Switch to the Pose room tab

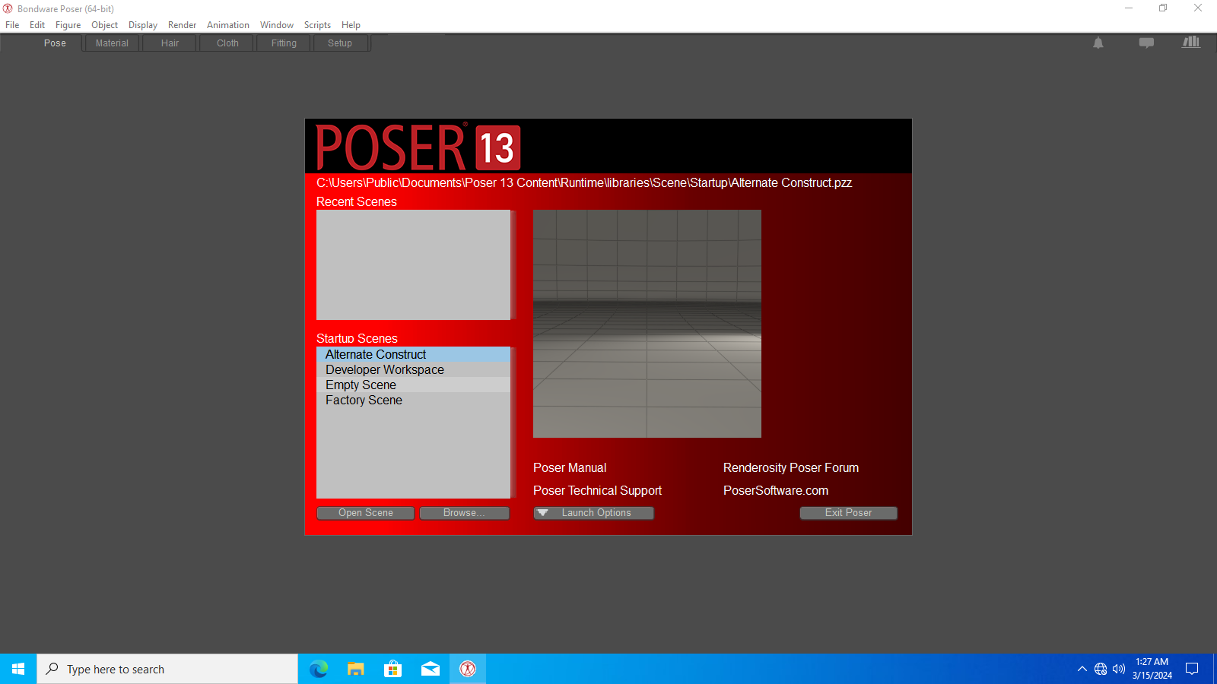(x=55, y=43)
